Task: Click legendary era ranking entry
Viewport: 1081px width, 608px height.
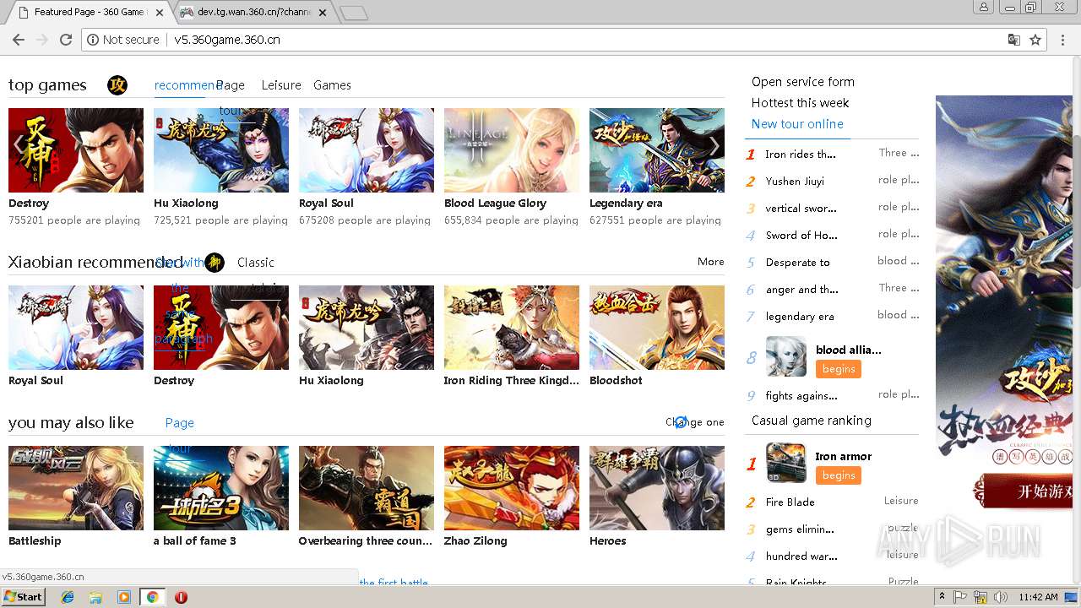Action: click(x=800, y=317)
